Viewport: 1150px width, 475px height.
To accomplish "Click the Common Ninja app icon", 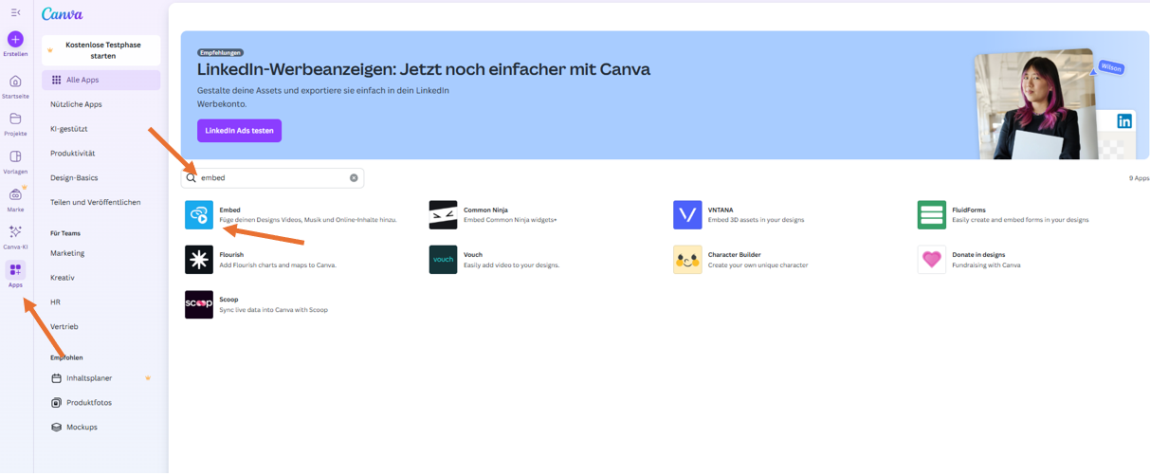I will coord(443,215).
